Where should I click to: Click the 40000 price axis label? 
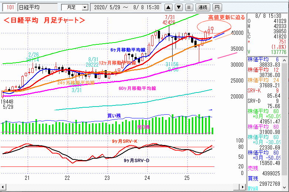click(237, 33)
